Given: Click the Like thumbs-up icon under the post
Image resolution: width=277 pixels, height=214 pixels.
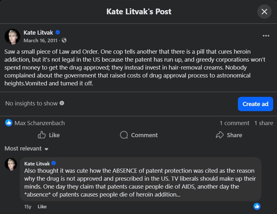Looking at the screenshot, I should point(42,135).
